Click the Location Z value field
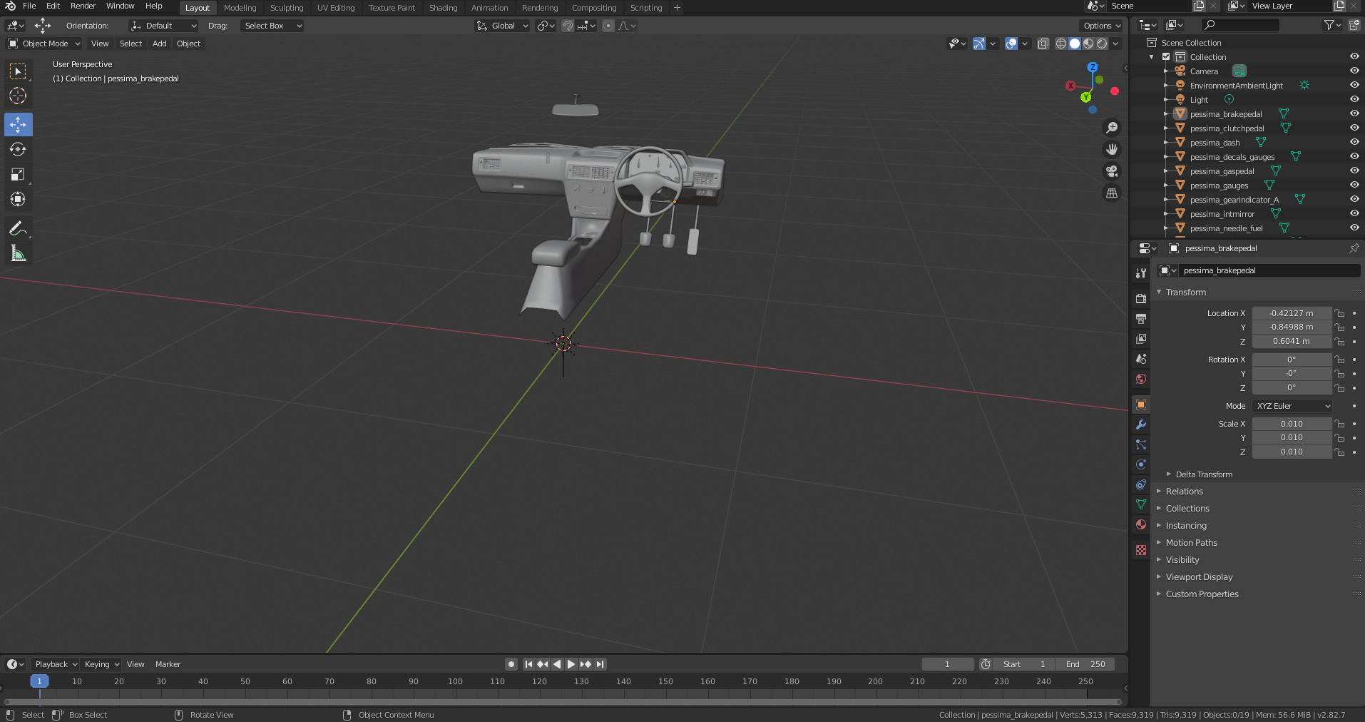The height and width of the screenshot is (722, 1365). tap(1292, 342)
